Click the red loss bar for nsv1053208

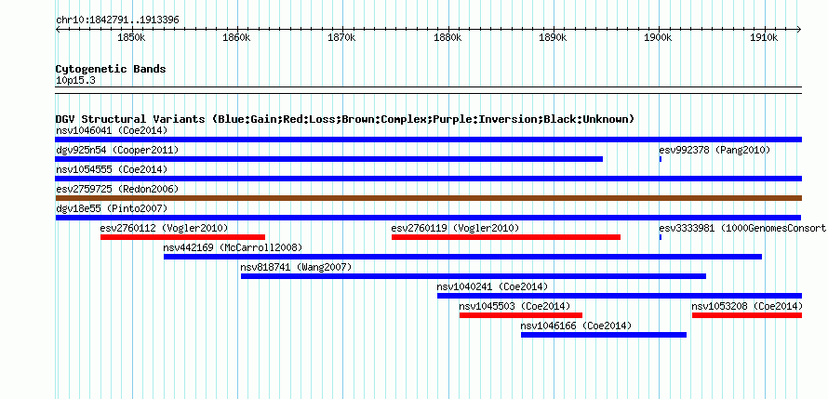[747, 315]
